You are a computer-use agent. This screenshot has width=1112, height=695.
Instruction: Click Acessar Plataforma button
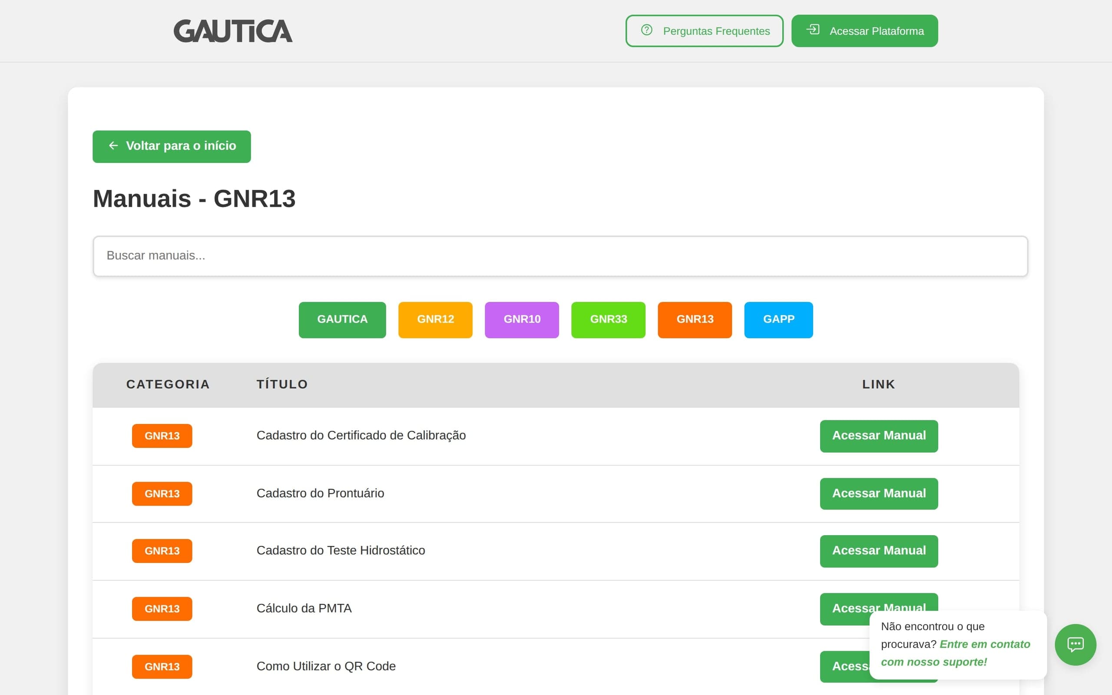pos(864,31)
